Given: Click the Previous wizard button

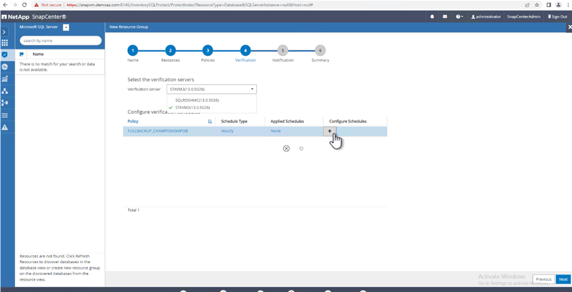Looking at the screenshot, I should (543, 279).
